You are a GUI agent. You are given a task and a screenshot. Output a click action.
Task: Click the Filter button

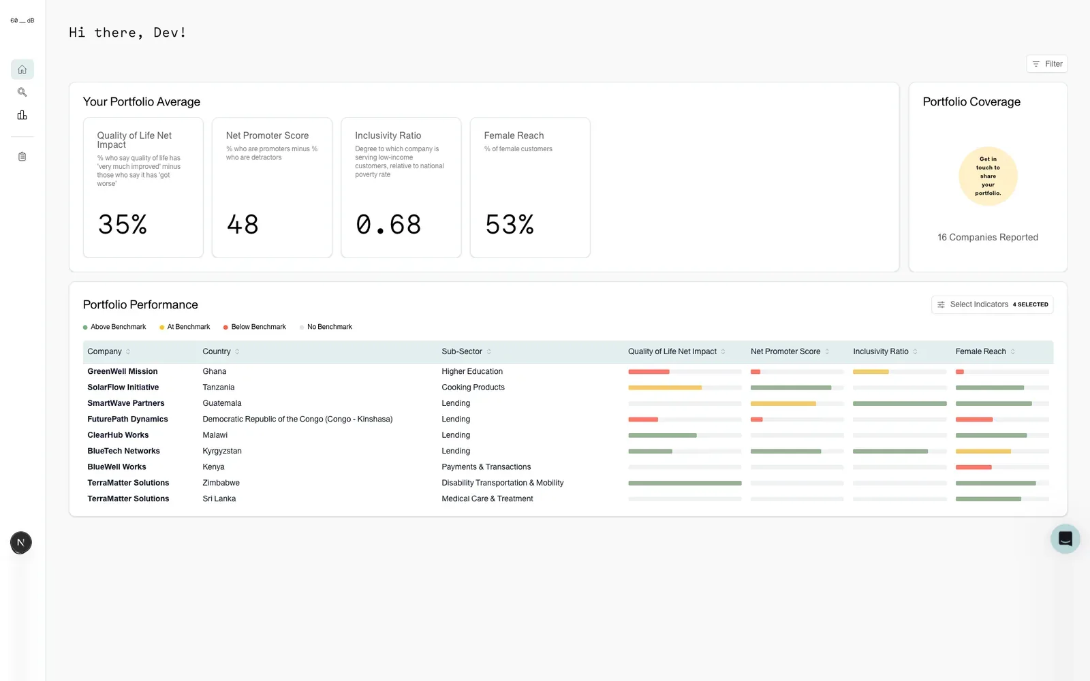(x=1047, y=64)
